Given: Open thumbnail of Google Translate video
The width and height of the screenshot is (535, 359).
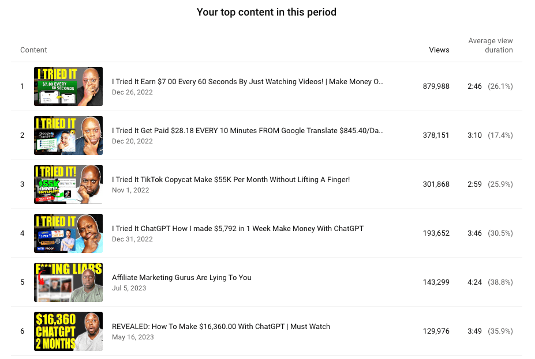Looking at the screenshot, I should point(68,135).
